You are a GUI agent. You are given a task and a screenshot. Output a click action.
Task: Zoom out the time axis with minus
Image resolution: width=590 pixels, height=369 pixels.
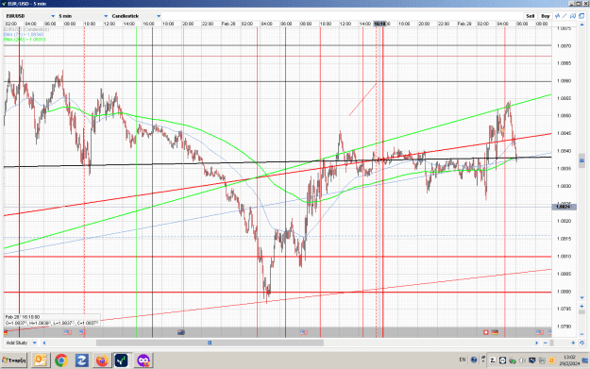click(546, 343)
